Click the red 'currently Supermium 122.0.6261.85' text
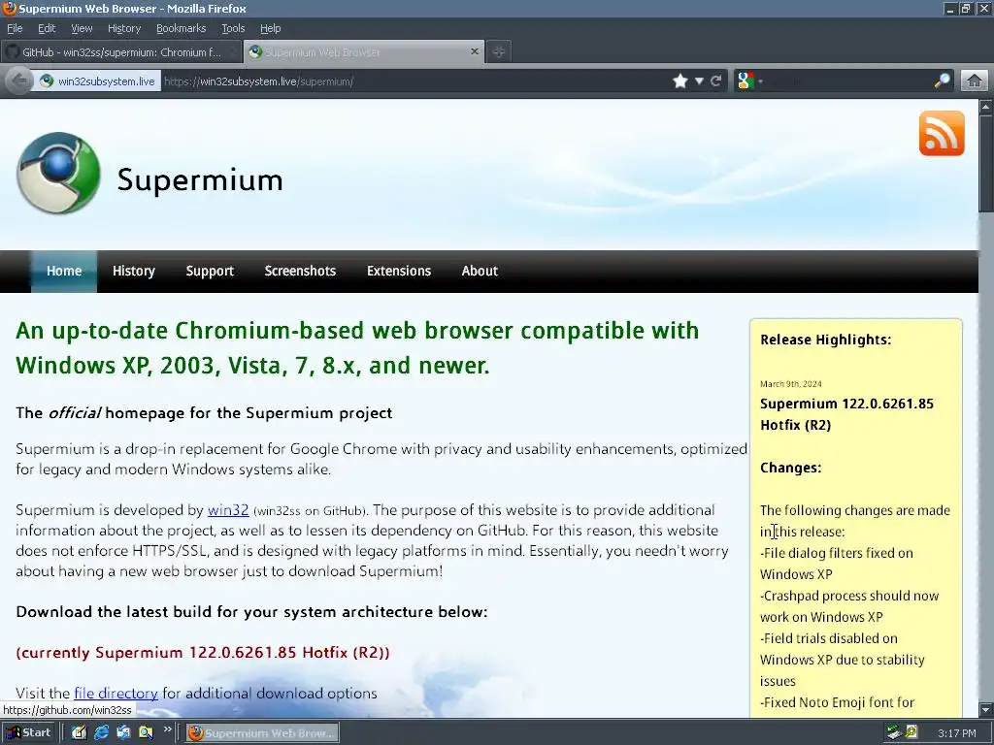The height and width of the screenshot is (745, 994). point(202,653)
